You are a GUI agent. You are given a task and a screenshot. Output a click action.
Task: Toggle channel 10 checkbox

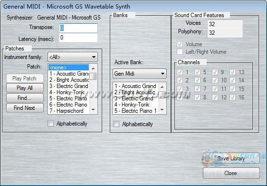215,80
